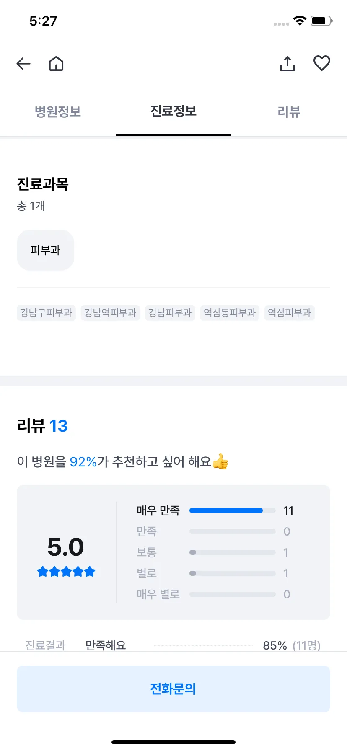The height and width of the screenshot is (751, 347).
Task: Select the 진료정보 tab
Action: (x=173, y=111)
